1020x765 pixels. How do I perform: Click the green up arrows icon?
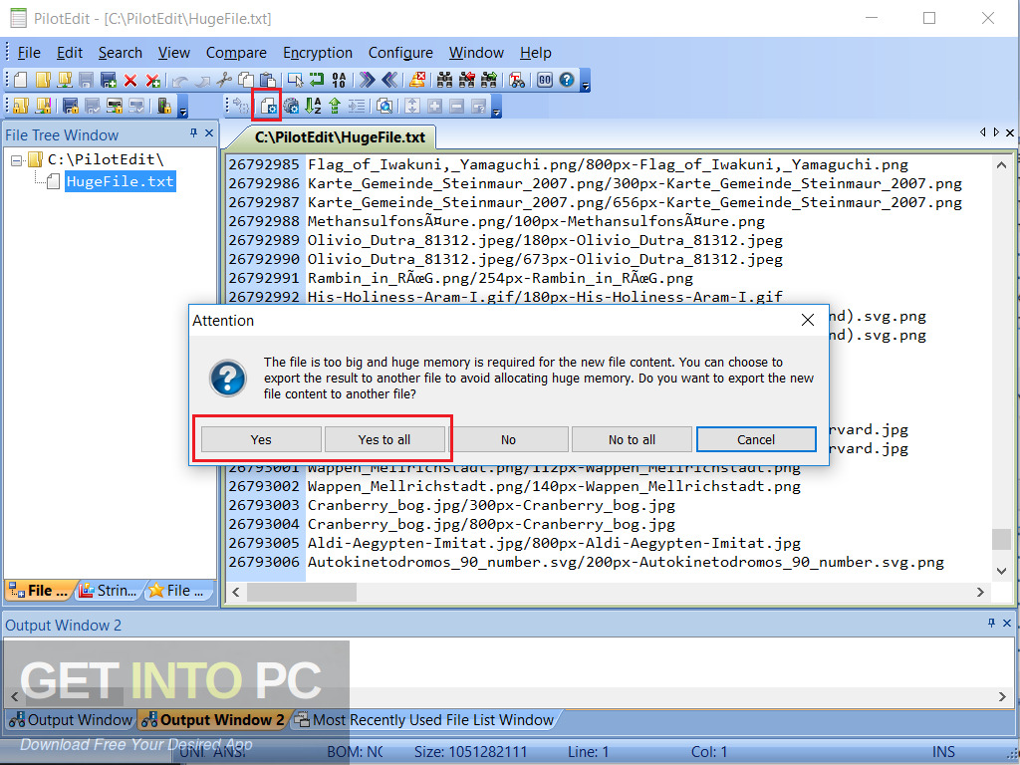tap(335, 106)
